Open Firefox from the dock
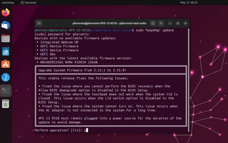The width and height of the screenshot is (228, 143). point(6,13)
